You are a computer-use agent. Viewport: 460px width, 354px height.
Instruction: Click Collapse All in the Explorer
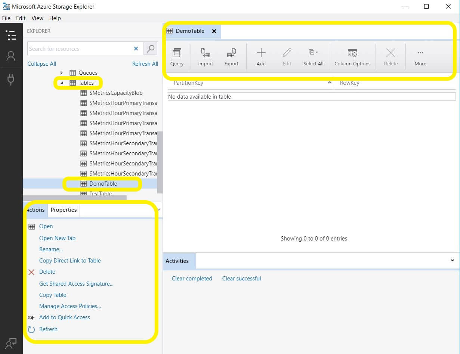42,64
